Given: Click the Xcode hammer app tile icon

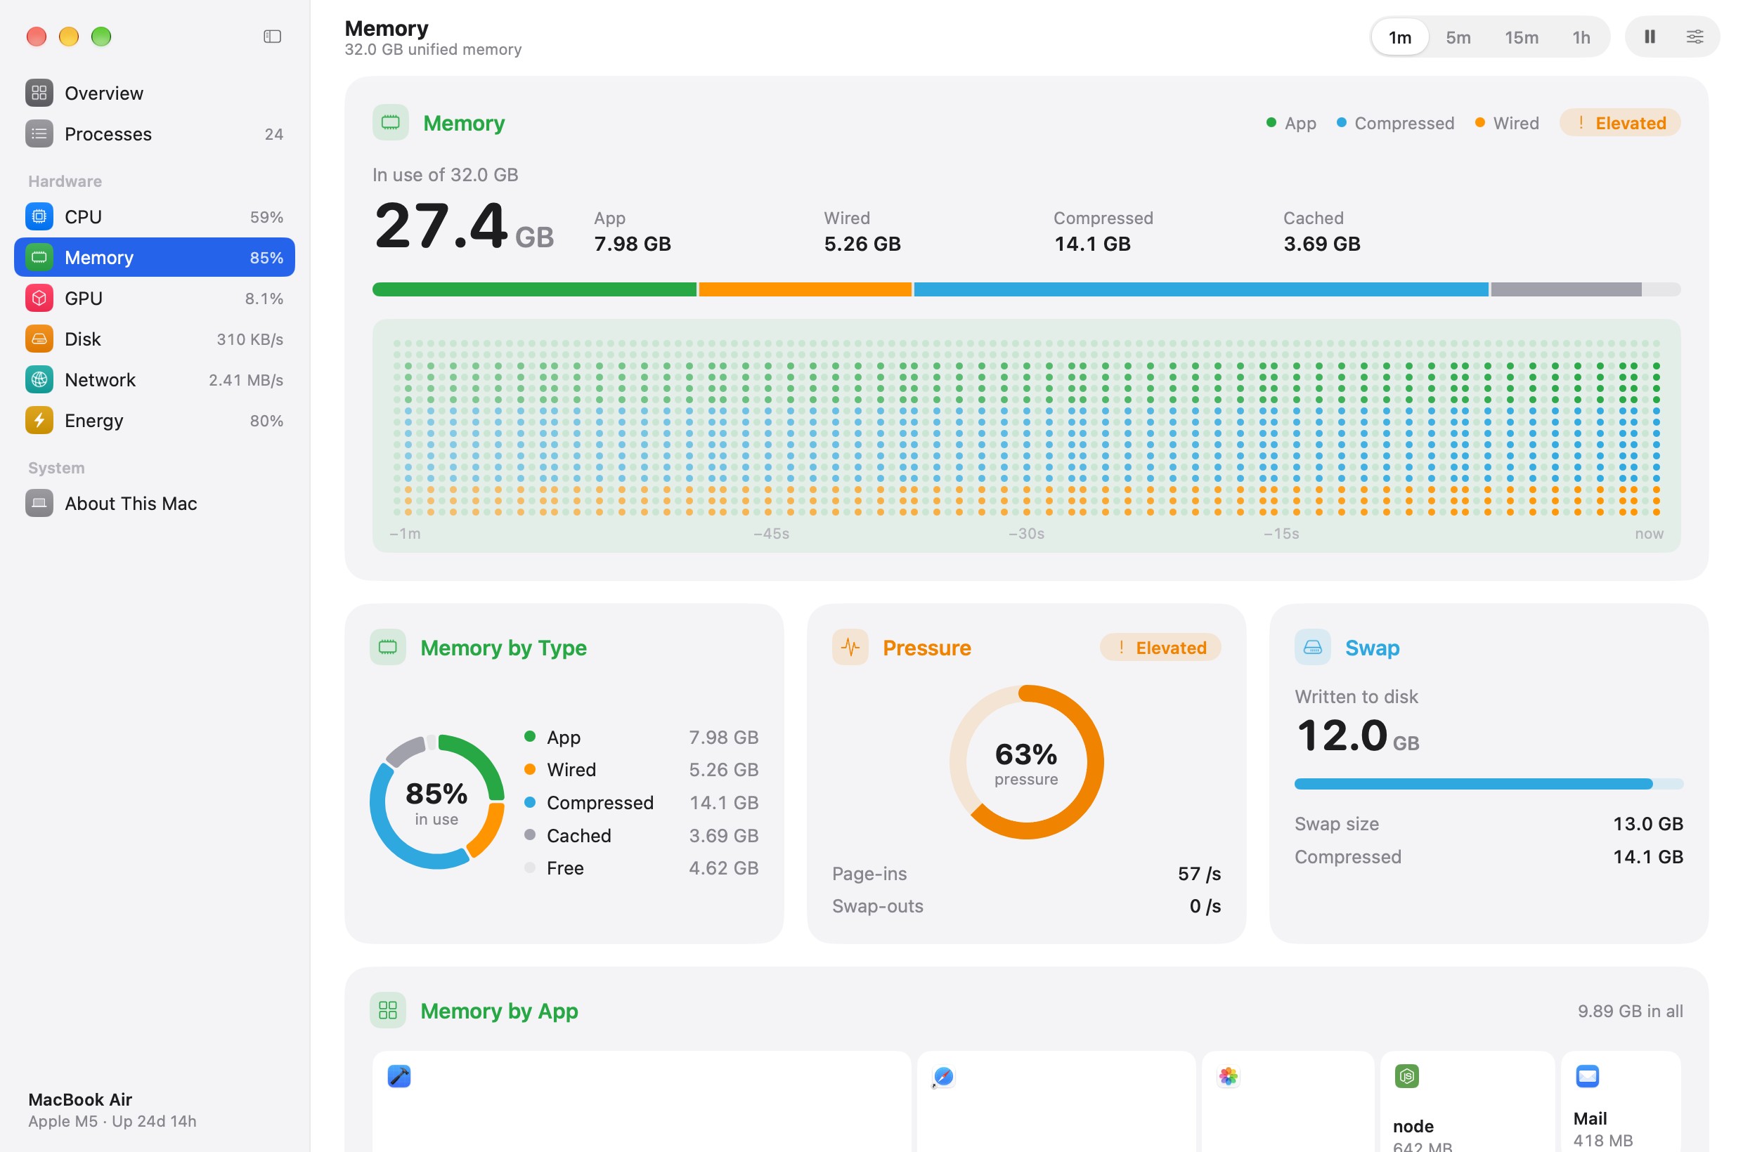Looking at the screenshot, I should coord(399,1076).
